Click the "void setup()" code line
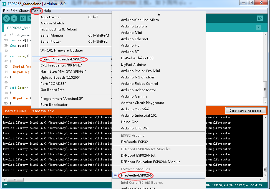The image size is (270, 189). (x=19, y=56)
